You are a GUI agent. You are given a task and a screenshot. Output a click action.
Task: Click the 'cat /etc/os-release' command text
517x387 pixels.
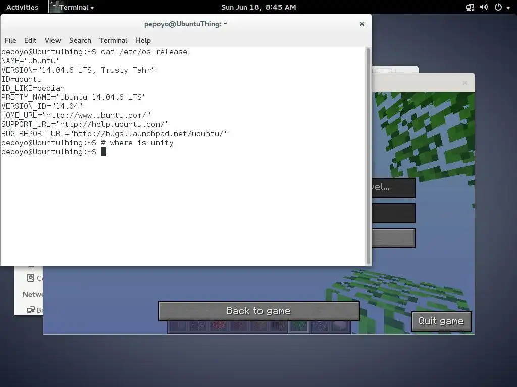(x=144, y=52)
